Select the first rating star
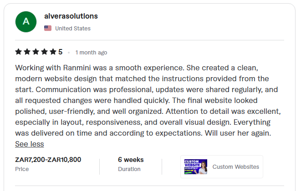 19,52
